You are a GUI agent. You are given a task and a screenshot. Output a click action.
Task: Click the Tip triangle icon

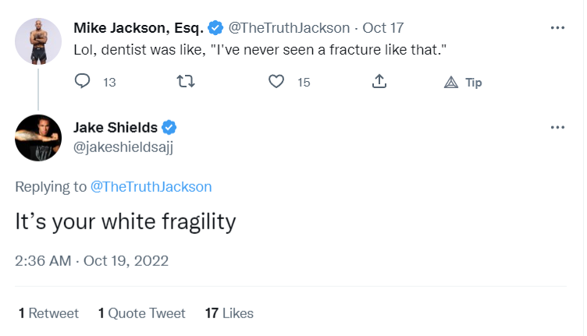point(451,82)
